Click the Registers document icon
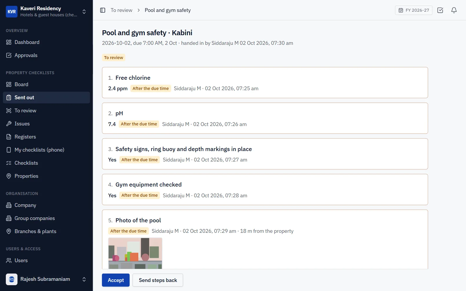This screenshot has width=466, height=291. pos(9,137)
